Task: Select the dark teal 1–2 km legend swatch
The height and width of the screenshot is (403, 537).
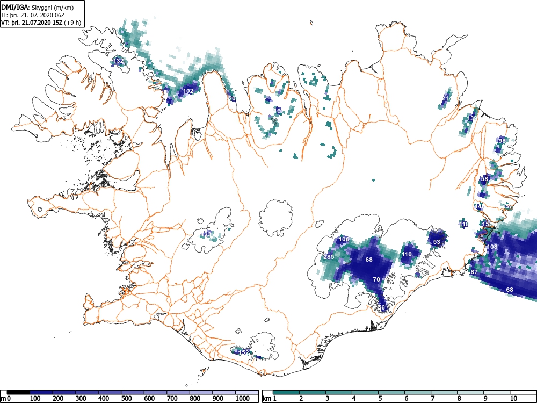Action: pyautogui.click(x=286, y=392)
